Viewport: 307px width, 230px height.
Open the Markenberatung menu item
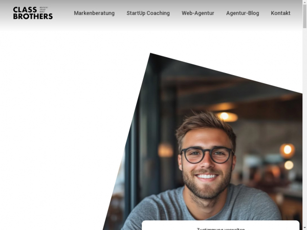(94, 13)
